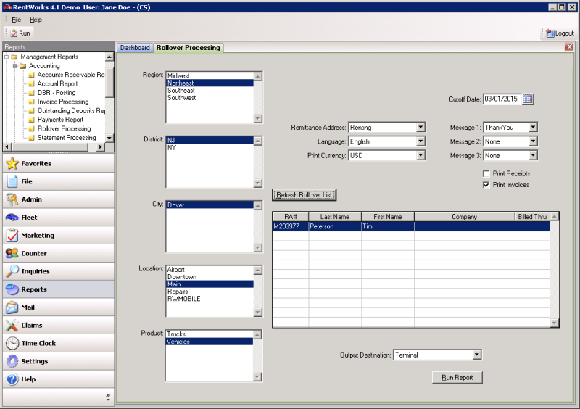
Task: Click the Refresh Rollover List button
Action: [x=304, y=195]
